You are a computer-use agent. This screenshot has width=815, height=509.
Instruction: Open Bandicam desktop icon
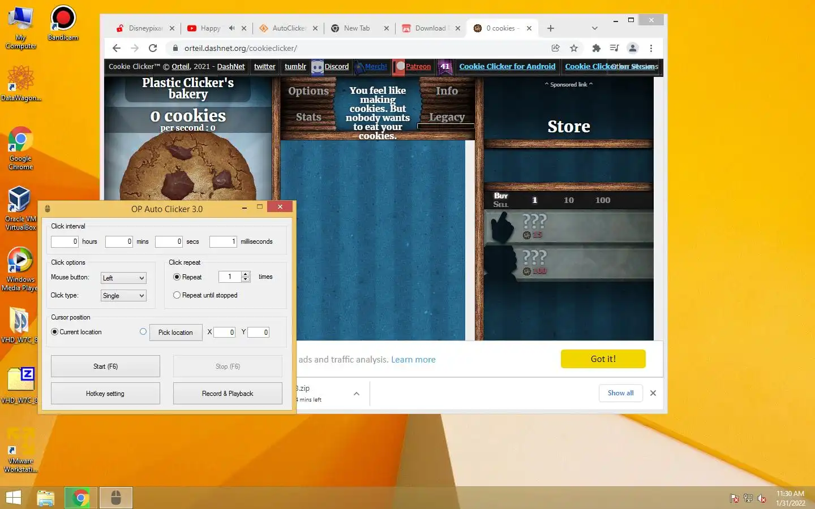pos(63,23)
